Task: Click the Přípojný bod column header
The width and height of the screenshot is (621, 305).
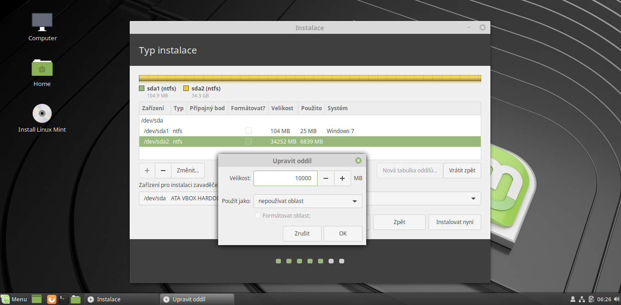Action: click(x=207, y=108)
